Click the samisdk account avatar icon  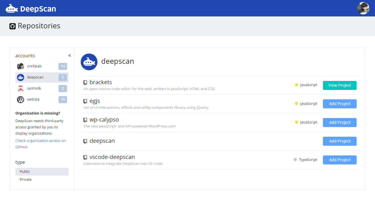20,88
